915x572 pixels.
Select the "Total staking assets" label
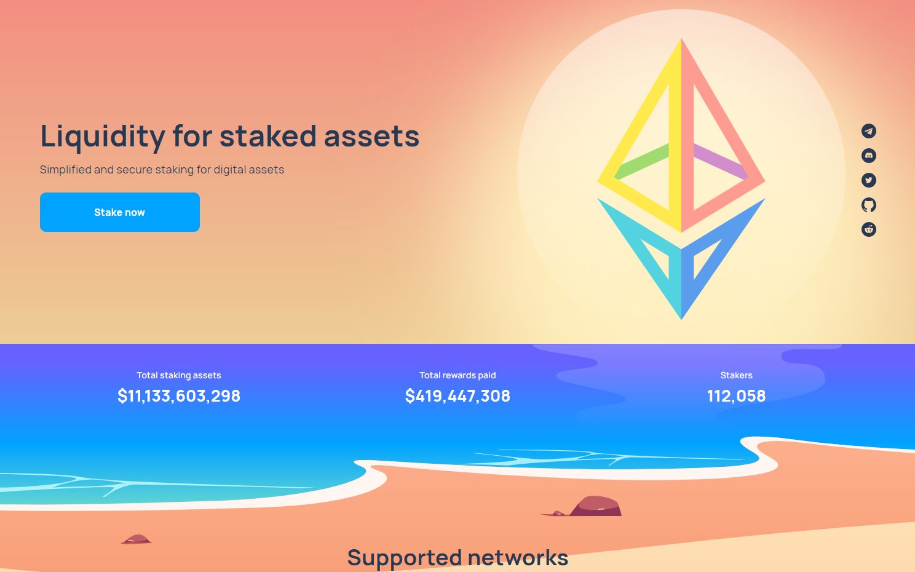click(x=179, y=375)
